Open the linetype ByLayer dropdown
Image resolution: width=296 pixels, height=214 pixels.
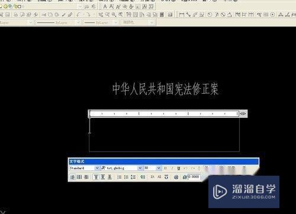tap(78, 22)
